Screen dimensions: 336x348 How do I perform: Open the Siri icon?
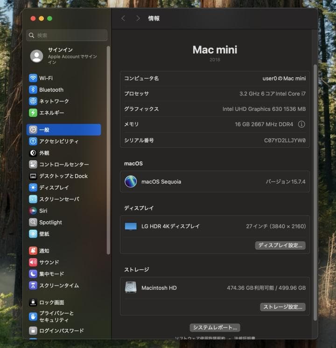click(33, 211)
